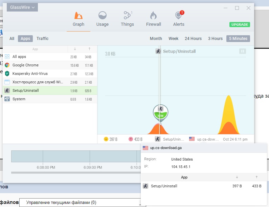
Task: Sort popup by upload arrow
Action: [256, 177]
